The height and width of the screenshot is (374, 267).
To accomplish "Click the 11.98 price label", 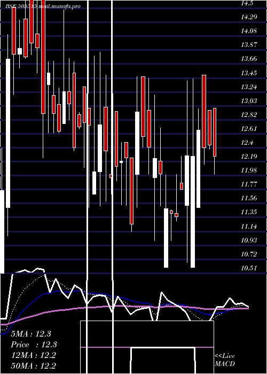I will pos(249,170).
